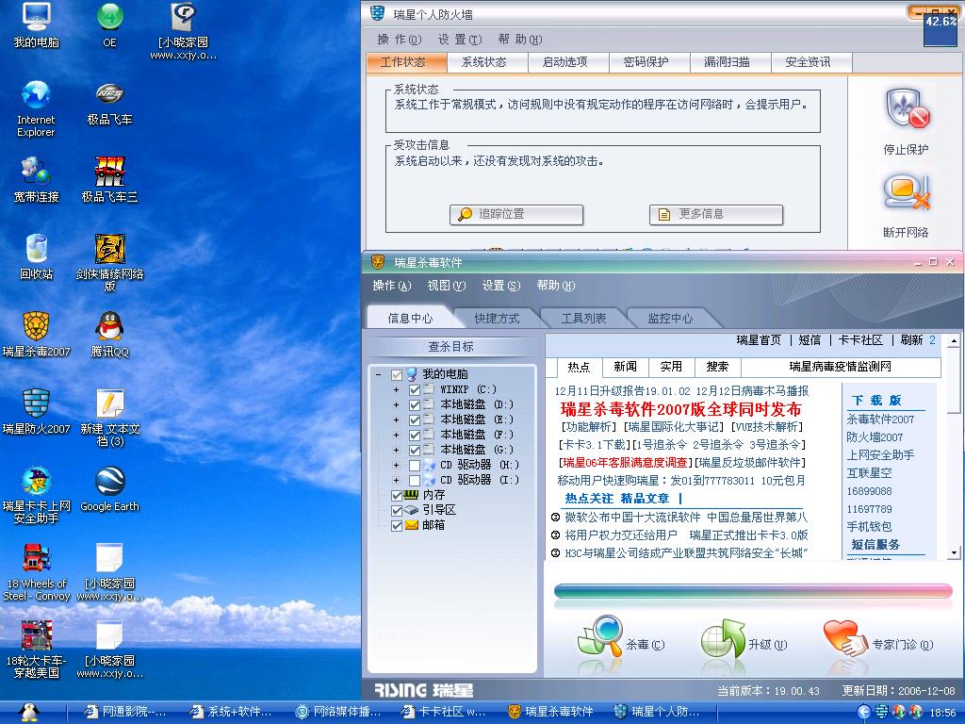
Task: Open the 瑞星杀毒软件2007版全球同时发布 headline
Action: coord(680,409)
